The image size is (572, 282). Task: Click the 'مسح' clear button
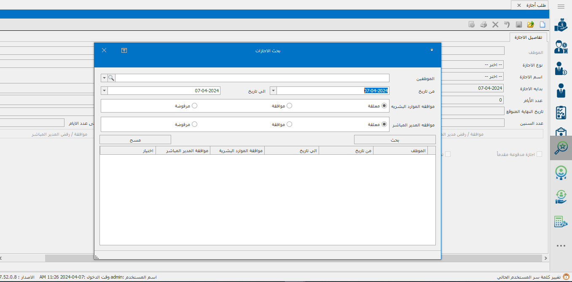[135, 140]
